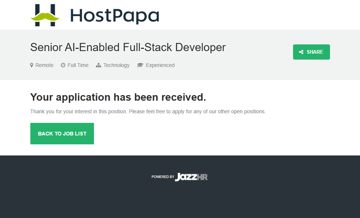Click the 'POWERED BY' footer text
Image resolution: width=360 pixels, height=218 pixels.
tap(163, 177)
